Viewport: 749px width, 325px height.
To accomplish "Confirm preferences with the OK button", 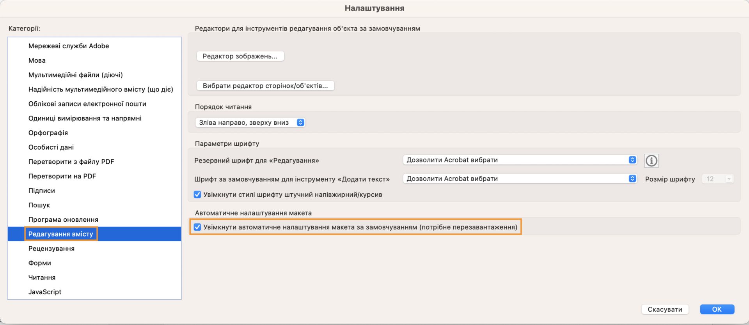I will tap(717, 309).
